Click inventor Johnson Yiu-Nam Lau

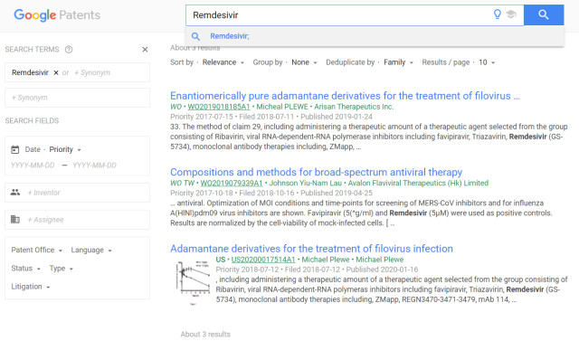[x=306, y=183]
